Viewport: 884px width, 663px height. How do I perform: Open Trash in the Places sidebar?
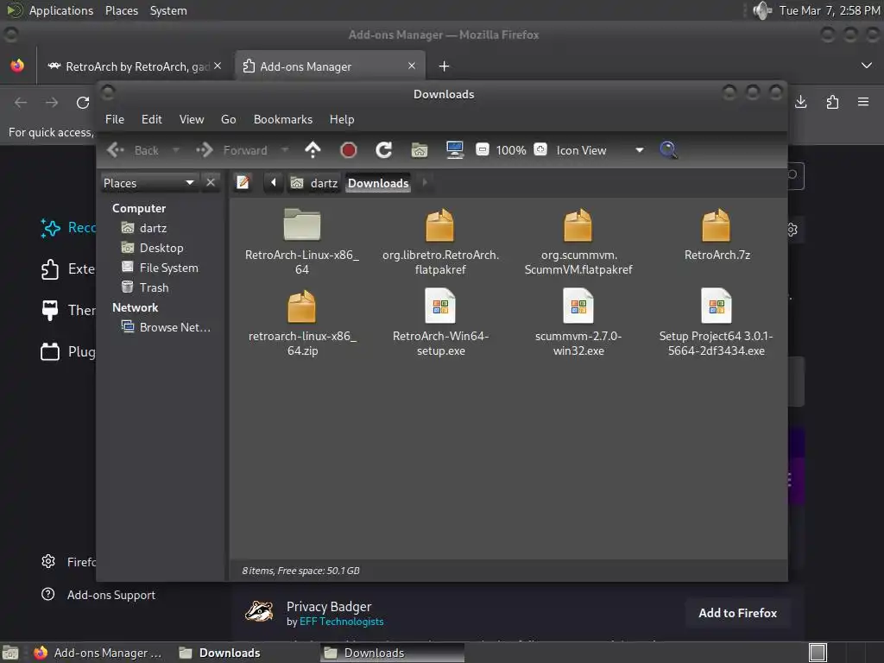point(145,287)
